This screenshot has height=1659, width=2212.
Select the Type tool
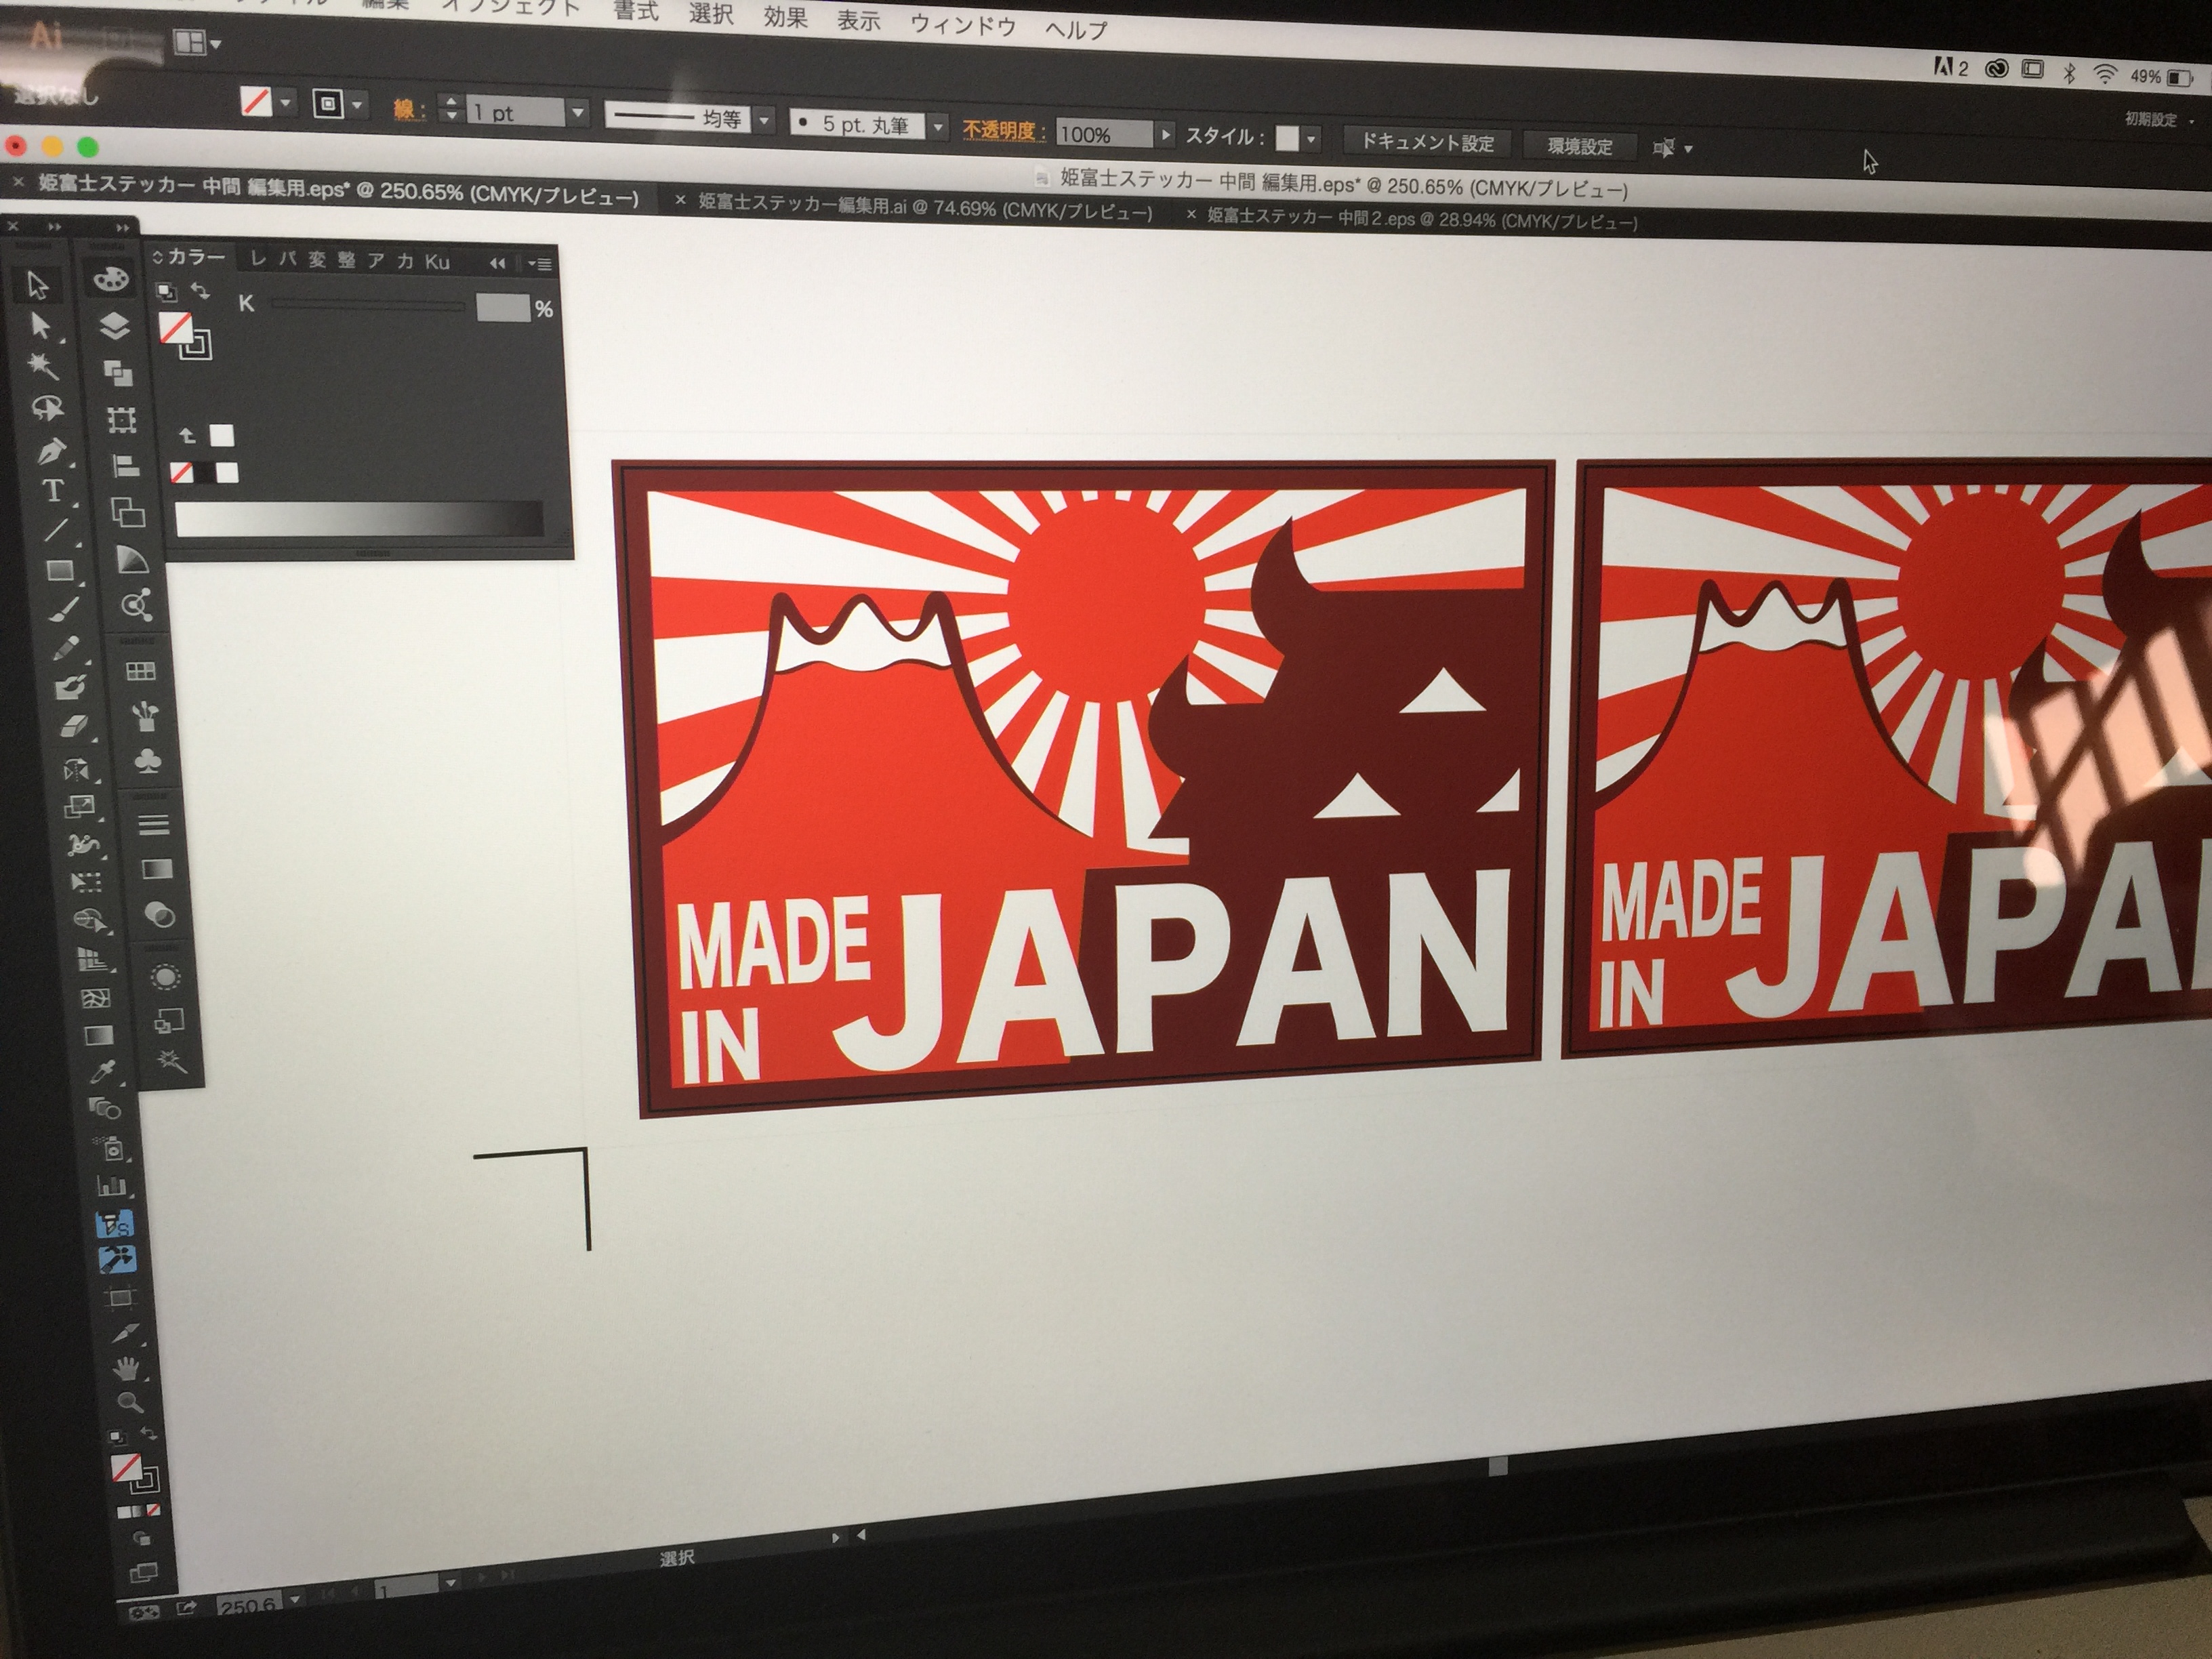(53, 491)
